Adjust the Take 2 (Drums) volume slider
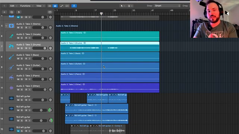 tap(40, 48)
